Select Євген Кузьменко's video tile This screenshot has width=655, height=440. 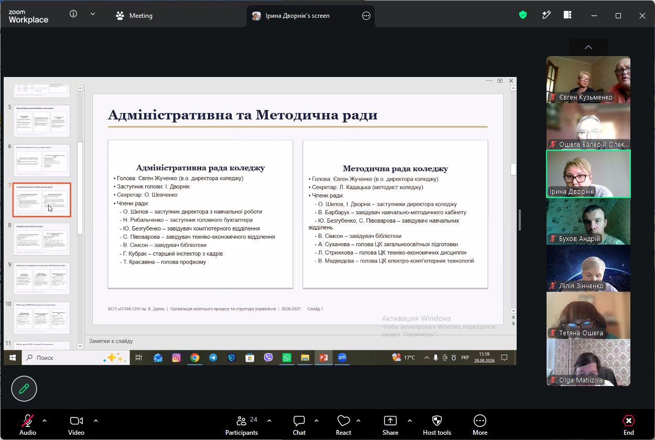[x=588, y=79]
